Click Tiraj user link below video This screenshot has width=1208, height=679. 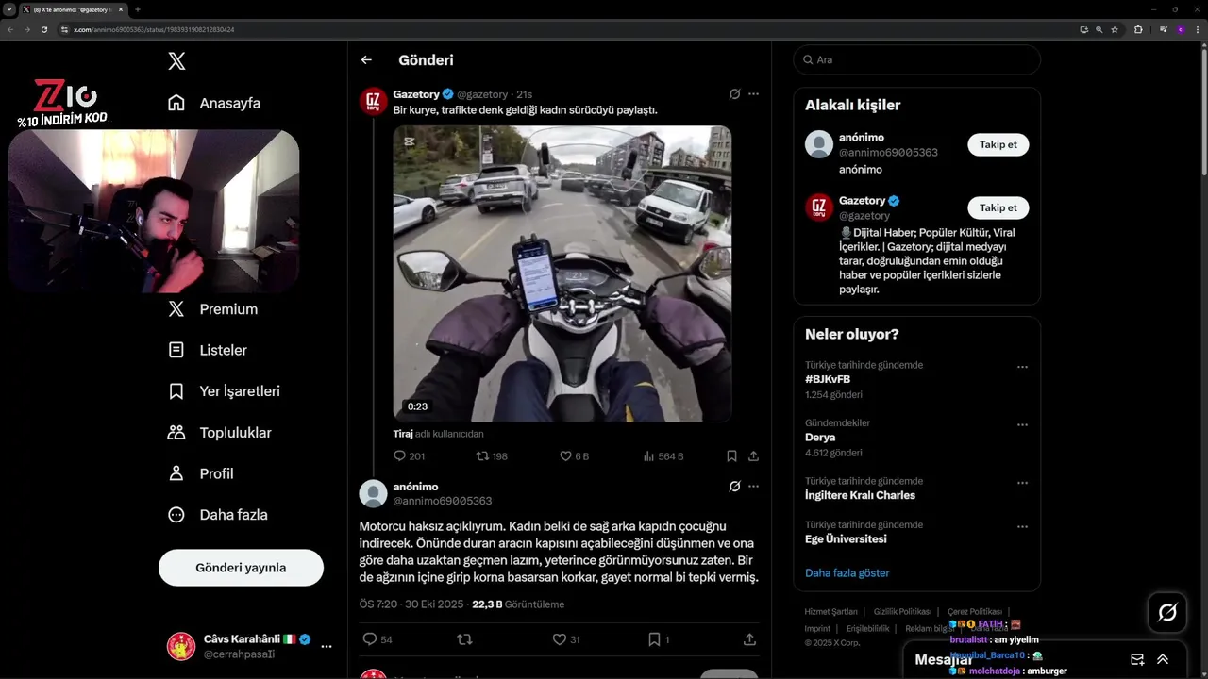[x=403, y=434]
